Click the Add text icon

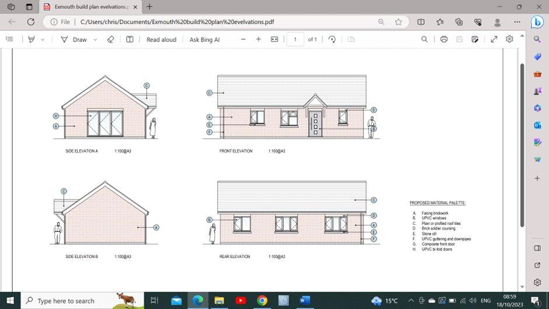130,39
